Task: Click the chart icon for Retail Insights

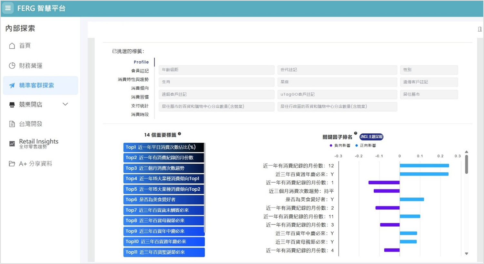Action: pyautogui.click(x=12, y=144)
